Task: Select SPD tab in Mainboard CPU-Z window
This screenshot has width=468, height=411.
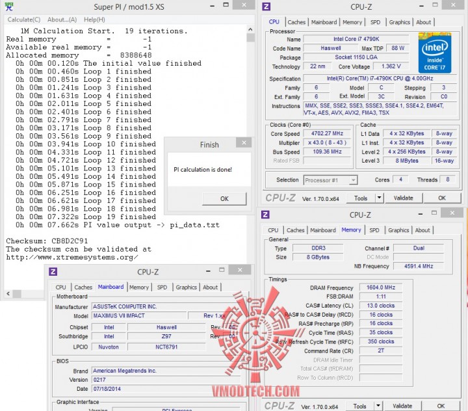Action: (x=162, y=287)
